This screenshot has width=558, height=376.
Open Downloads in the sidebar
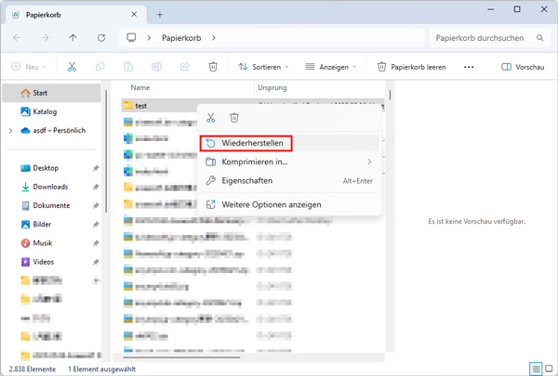[x=50, y=187]
